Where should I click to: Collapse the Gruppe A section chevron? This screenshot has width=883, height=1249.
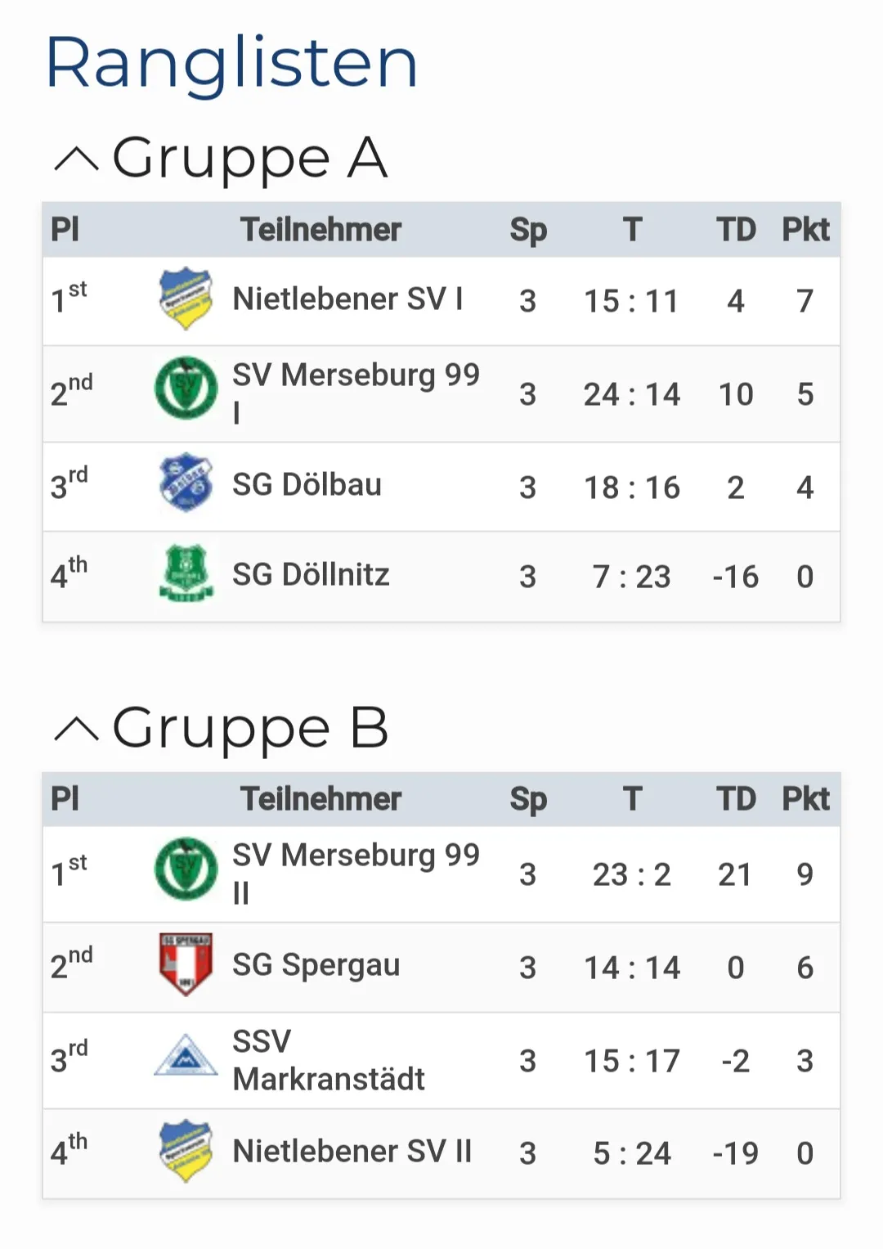click(76, 159)
